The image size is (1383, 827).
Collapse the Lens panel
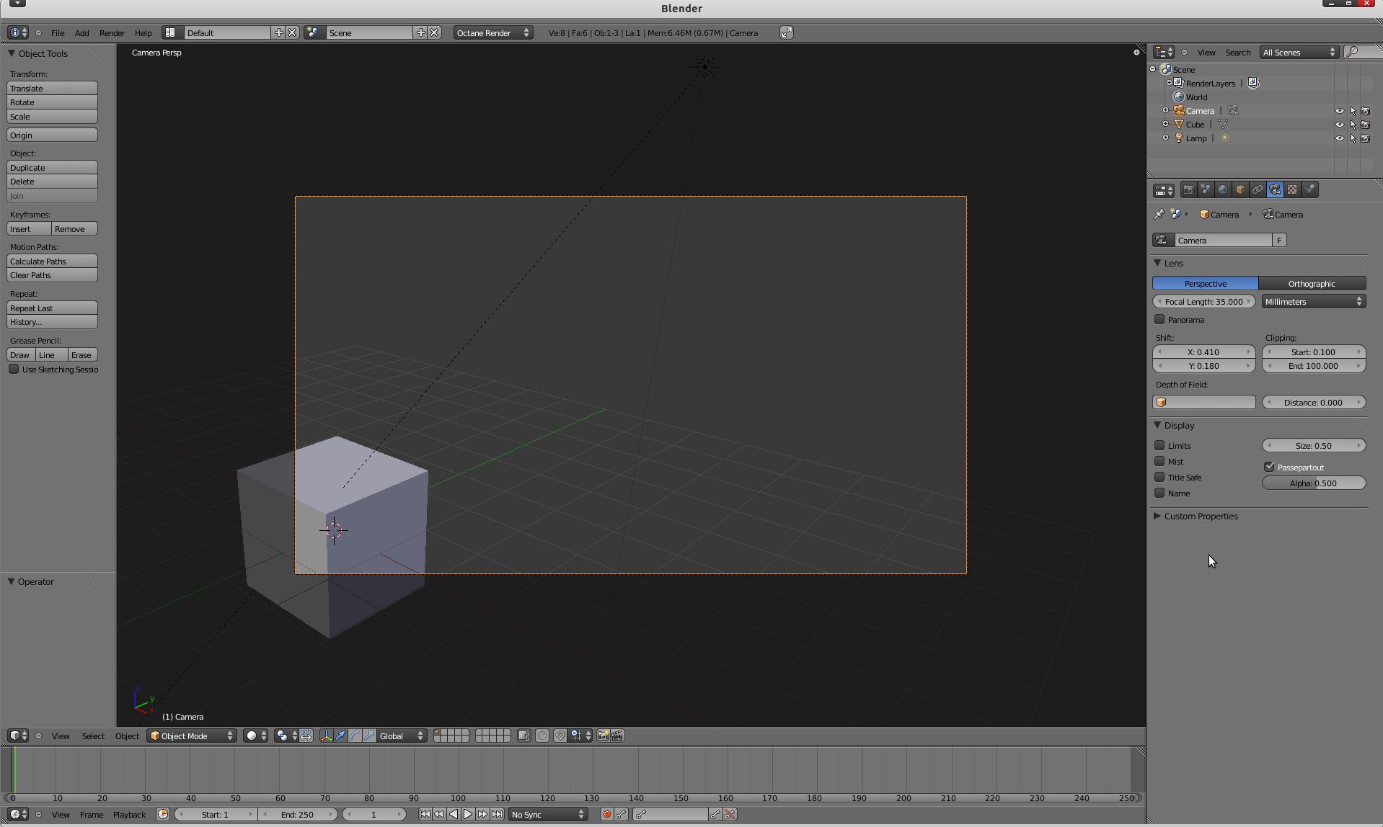coord(1157,264)
